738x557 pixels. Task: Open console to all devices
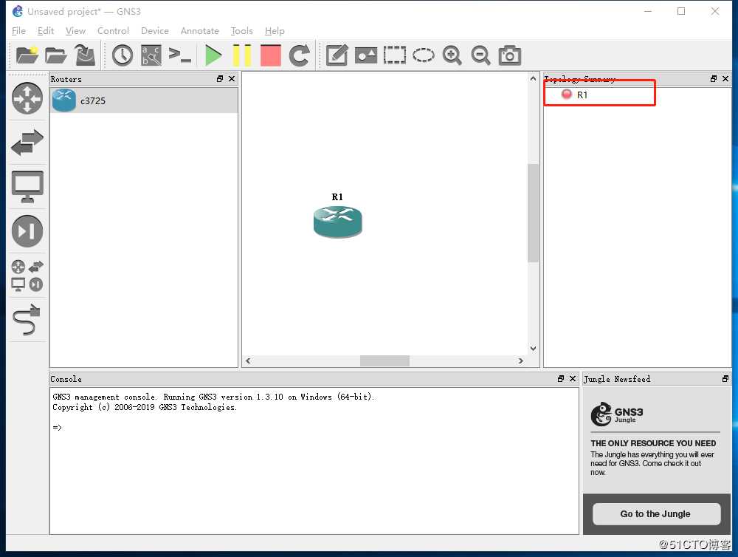[180, 55]
